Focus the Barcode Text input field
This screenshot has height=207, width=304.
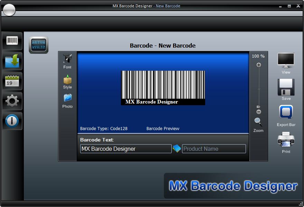click(126, 149)
